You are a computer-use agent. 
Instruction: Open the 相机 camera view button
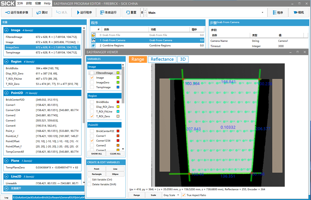point(299,12)
